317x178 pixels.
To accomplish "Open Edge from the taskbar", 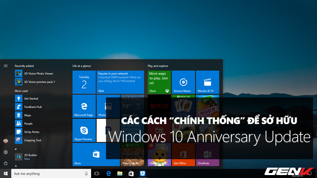I will [108, 174].
